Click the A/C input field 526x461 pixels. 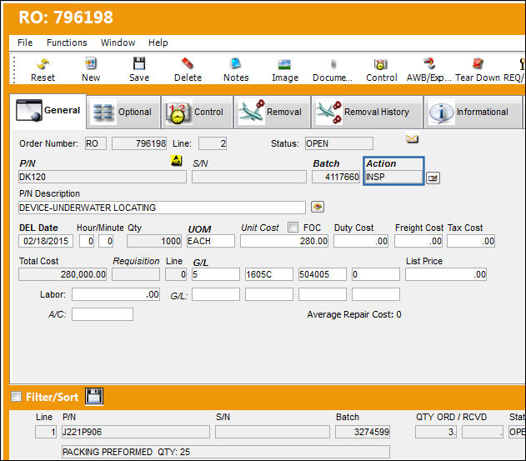click(x=103, y=314)
